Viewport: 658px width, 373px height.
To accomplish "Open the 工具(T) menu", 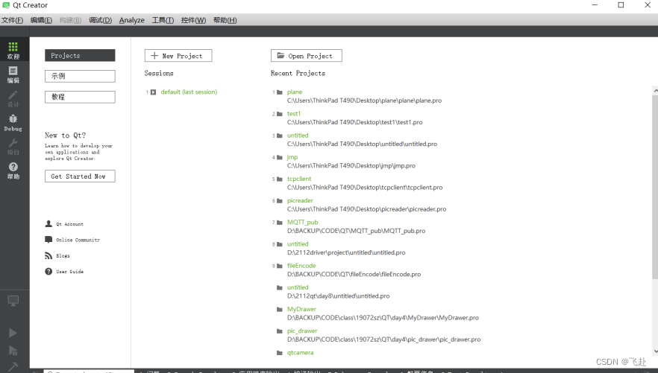I will [163, 20].
